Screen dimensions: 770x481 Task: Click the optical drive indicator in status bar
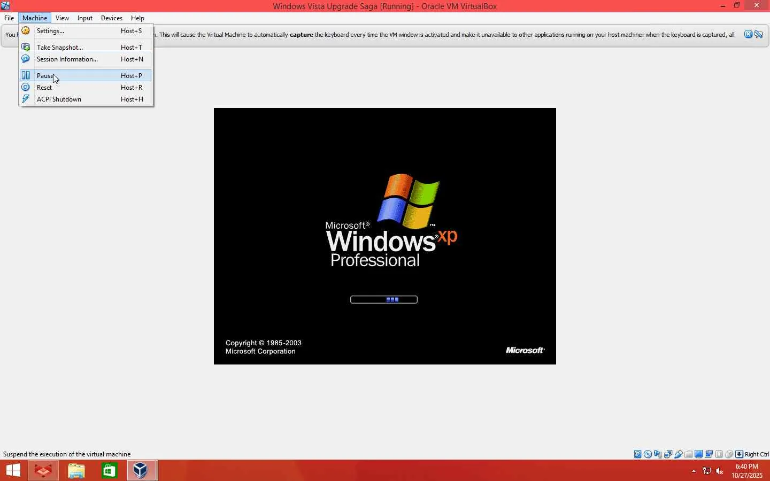coord(648,454)
